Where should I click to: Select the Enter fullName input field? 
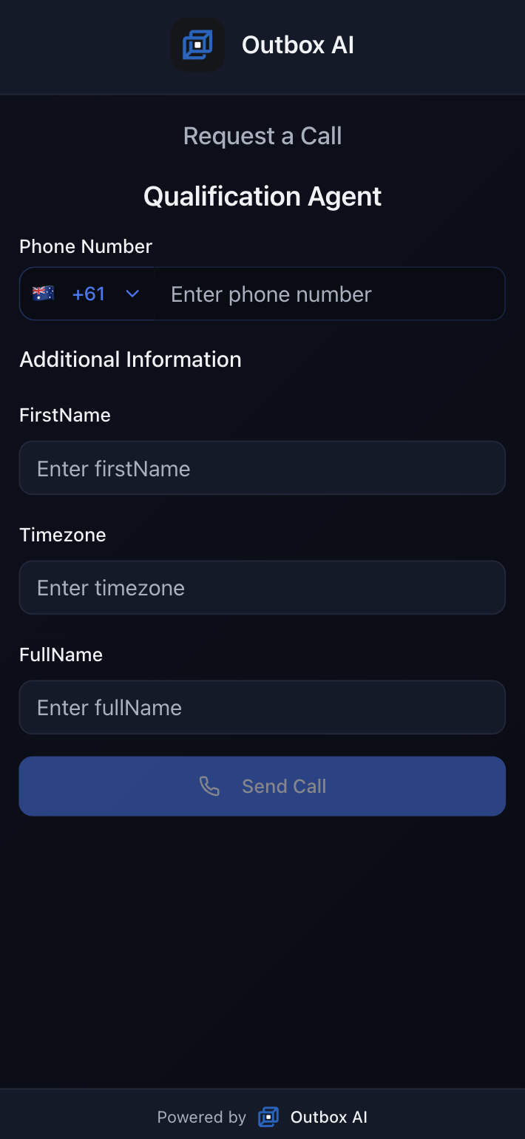(262, 707)
